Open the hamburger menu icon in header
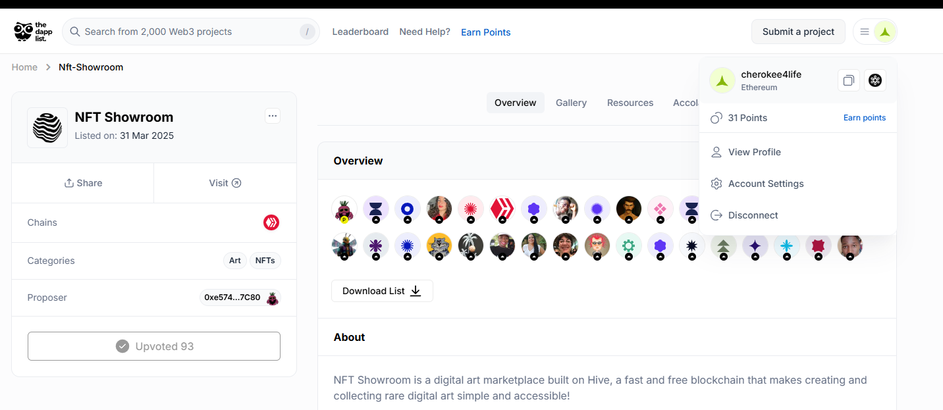The height and width of the screenshot is (410, 943). pos(865,32)
